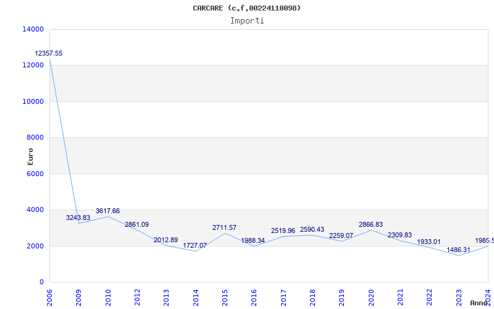Click the 3617.66 data label
494x309 pixels.
107,211
